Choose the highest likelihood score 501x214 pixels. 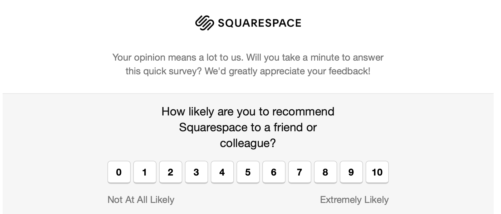pos(377,172)
